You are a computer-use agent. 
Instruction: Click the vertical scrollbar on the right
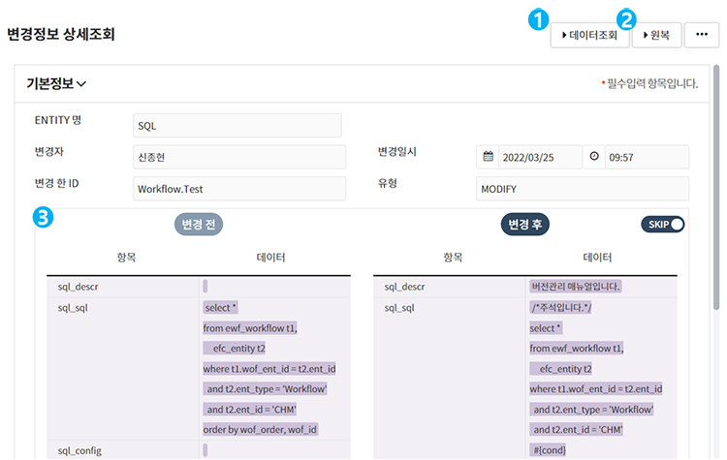(717, 194)
